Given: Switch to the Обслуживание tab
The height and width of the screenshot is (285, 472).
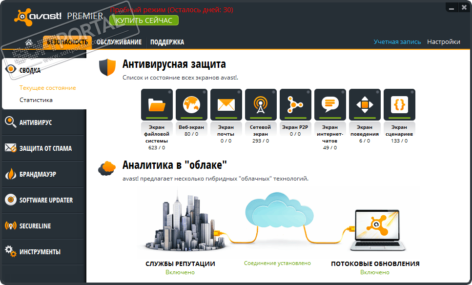Looking at the screenshot, I should (119, 42).
